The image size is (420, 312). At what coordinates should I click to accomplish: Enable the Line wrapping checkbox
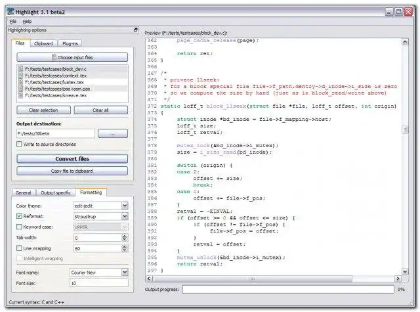(19, 248)
